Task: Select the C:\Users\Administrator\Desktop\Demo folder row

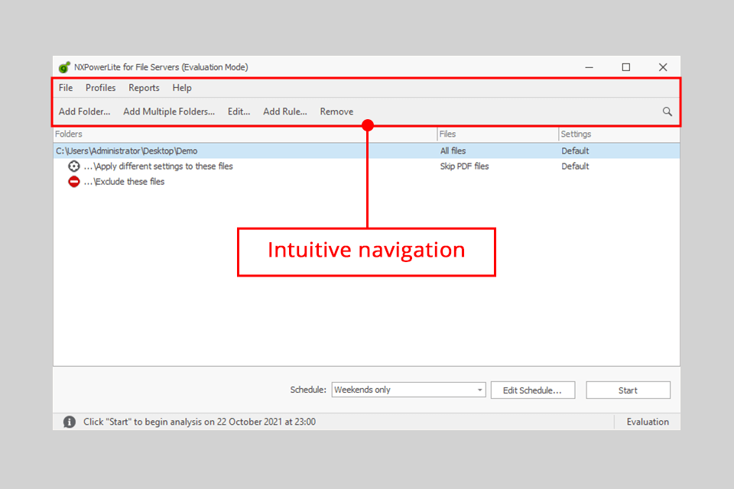Action: click(366, 151)
